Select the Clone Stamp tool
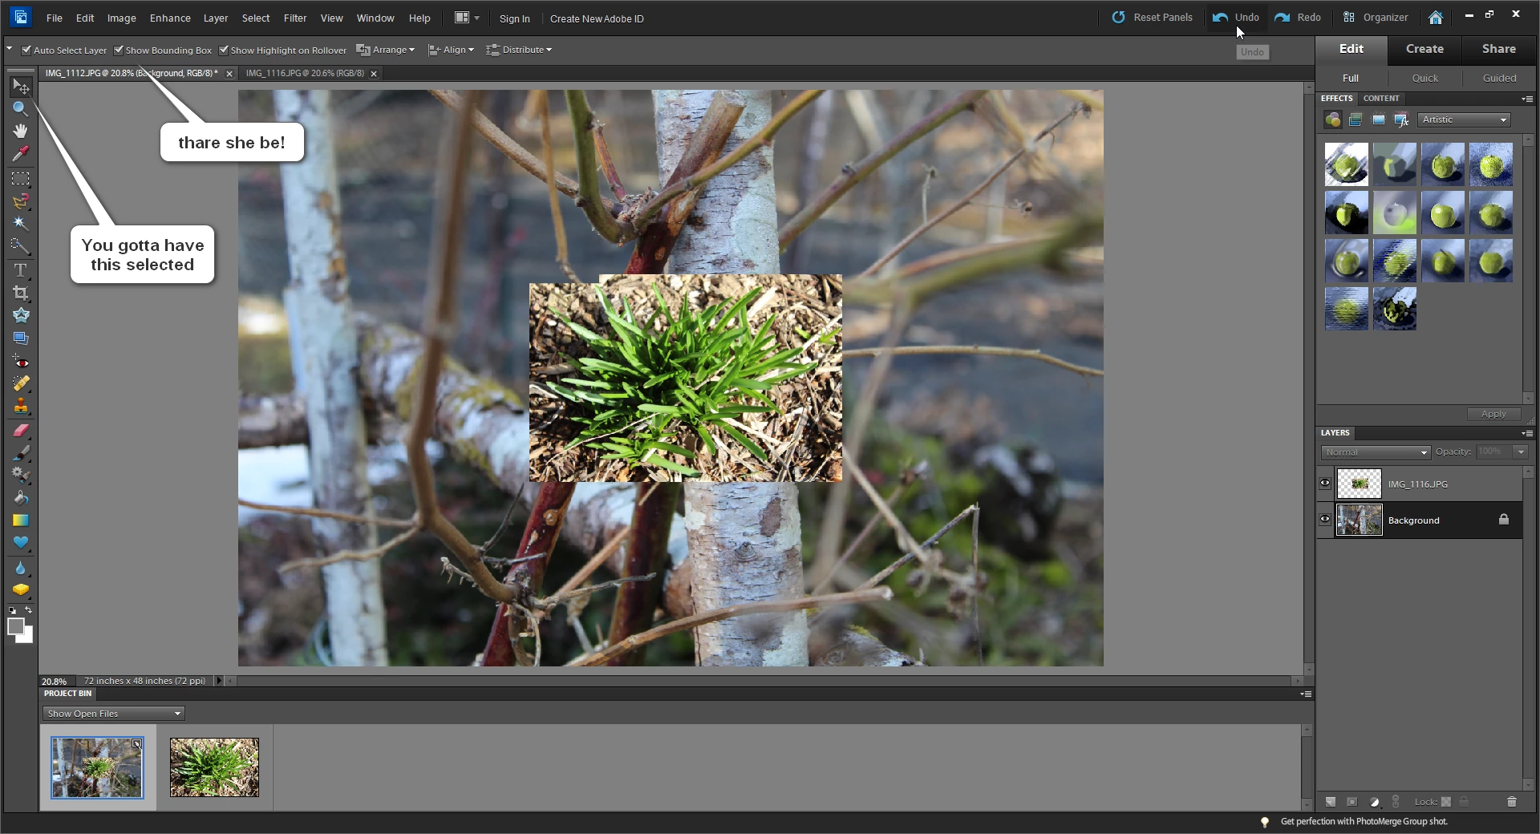The image size is (1540, 834). (x=21, y=407)
